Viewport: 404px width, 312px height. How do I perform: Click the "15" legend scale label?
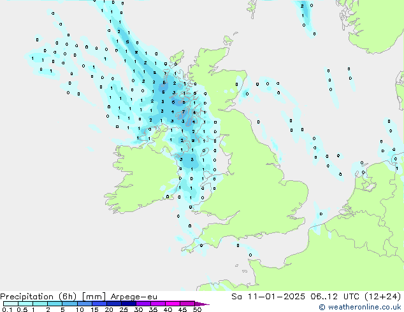(94, 309)
